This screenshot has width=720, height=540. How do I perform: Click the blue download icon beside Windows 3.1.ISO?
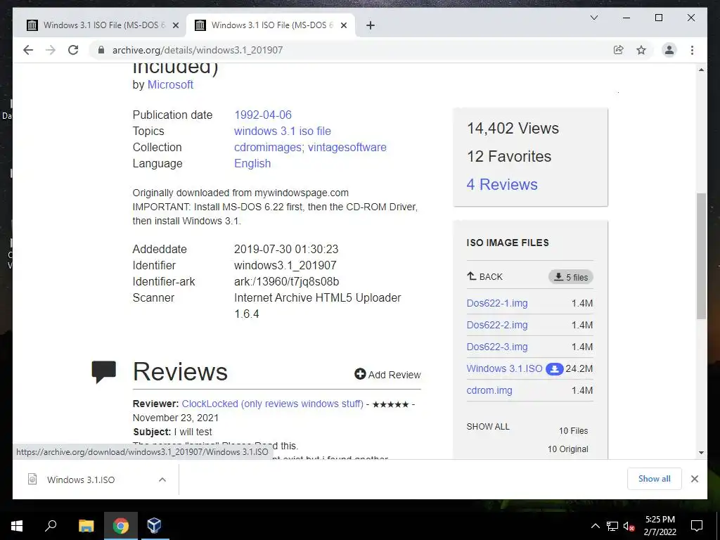[554, 368]
